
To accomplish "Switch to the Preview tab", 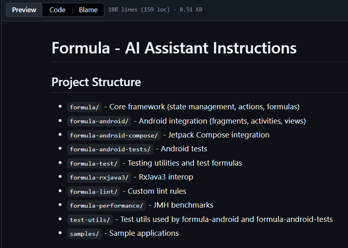I will coord(24,10).
